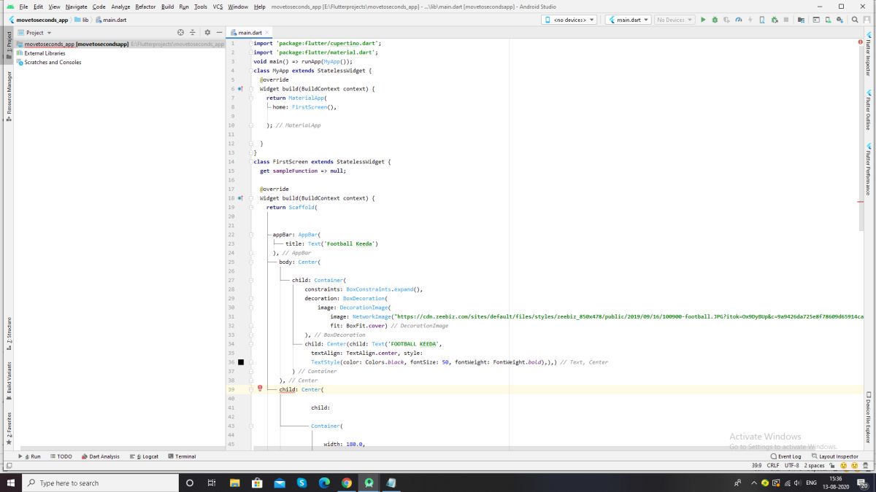Open Chrome from the Windows taskbar
The height and width of the screenshot is (492, 876).
click(347, 483)
